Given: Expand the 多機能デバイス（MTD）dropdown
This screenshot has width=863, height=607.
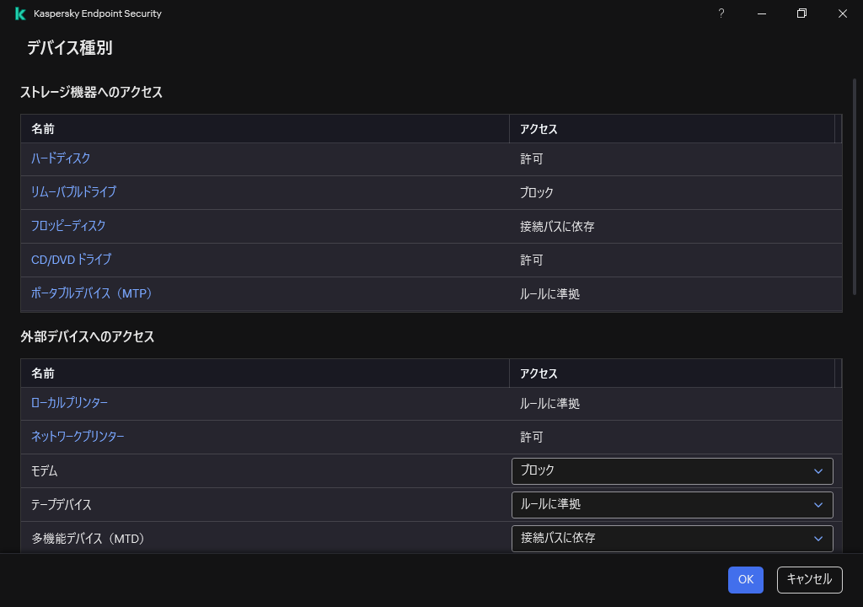Looking at the screenshot, I should (x=672, y=538).
